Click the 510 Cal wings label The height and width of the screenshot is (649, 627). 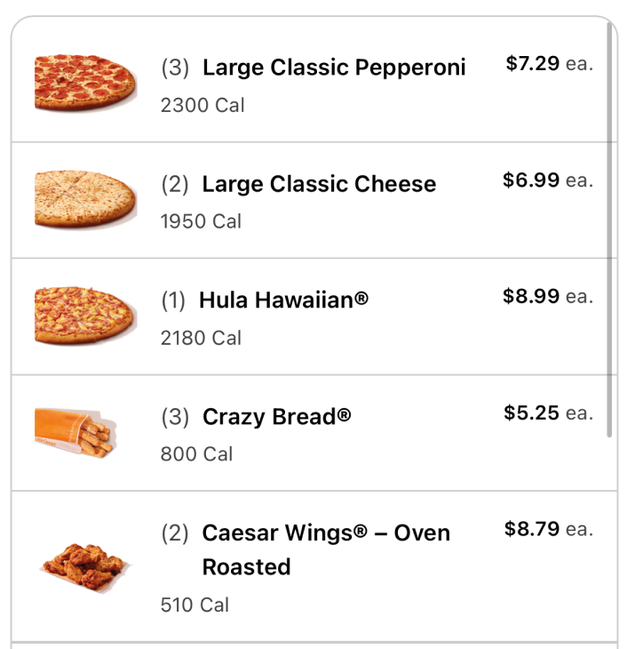[194, 605]
